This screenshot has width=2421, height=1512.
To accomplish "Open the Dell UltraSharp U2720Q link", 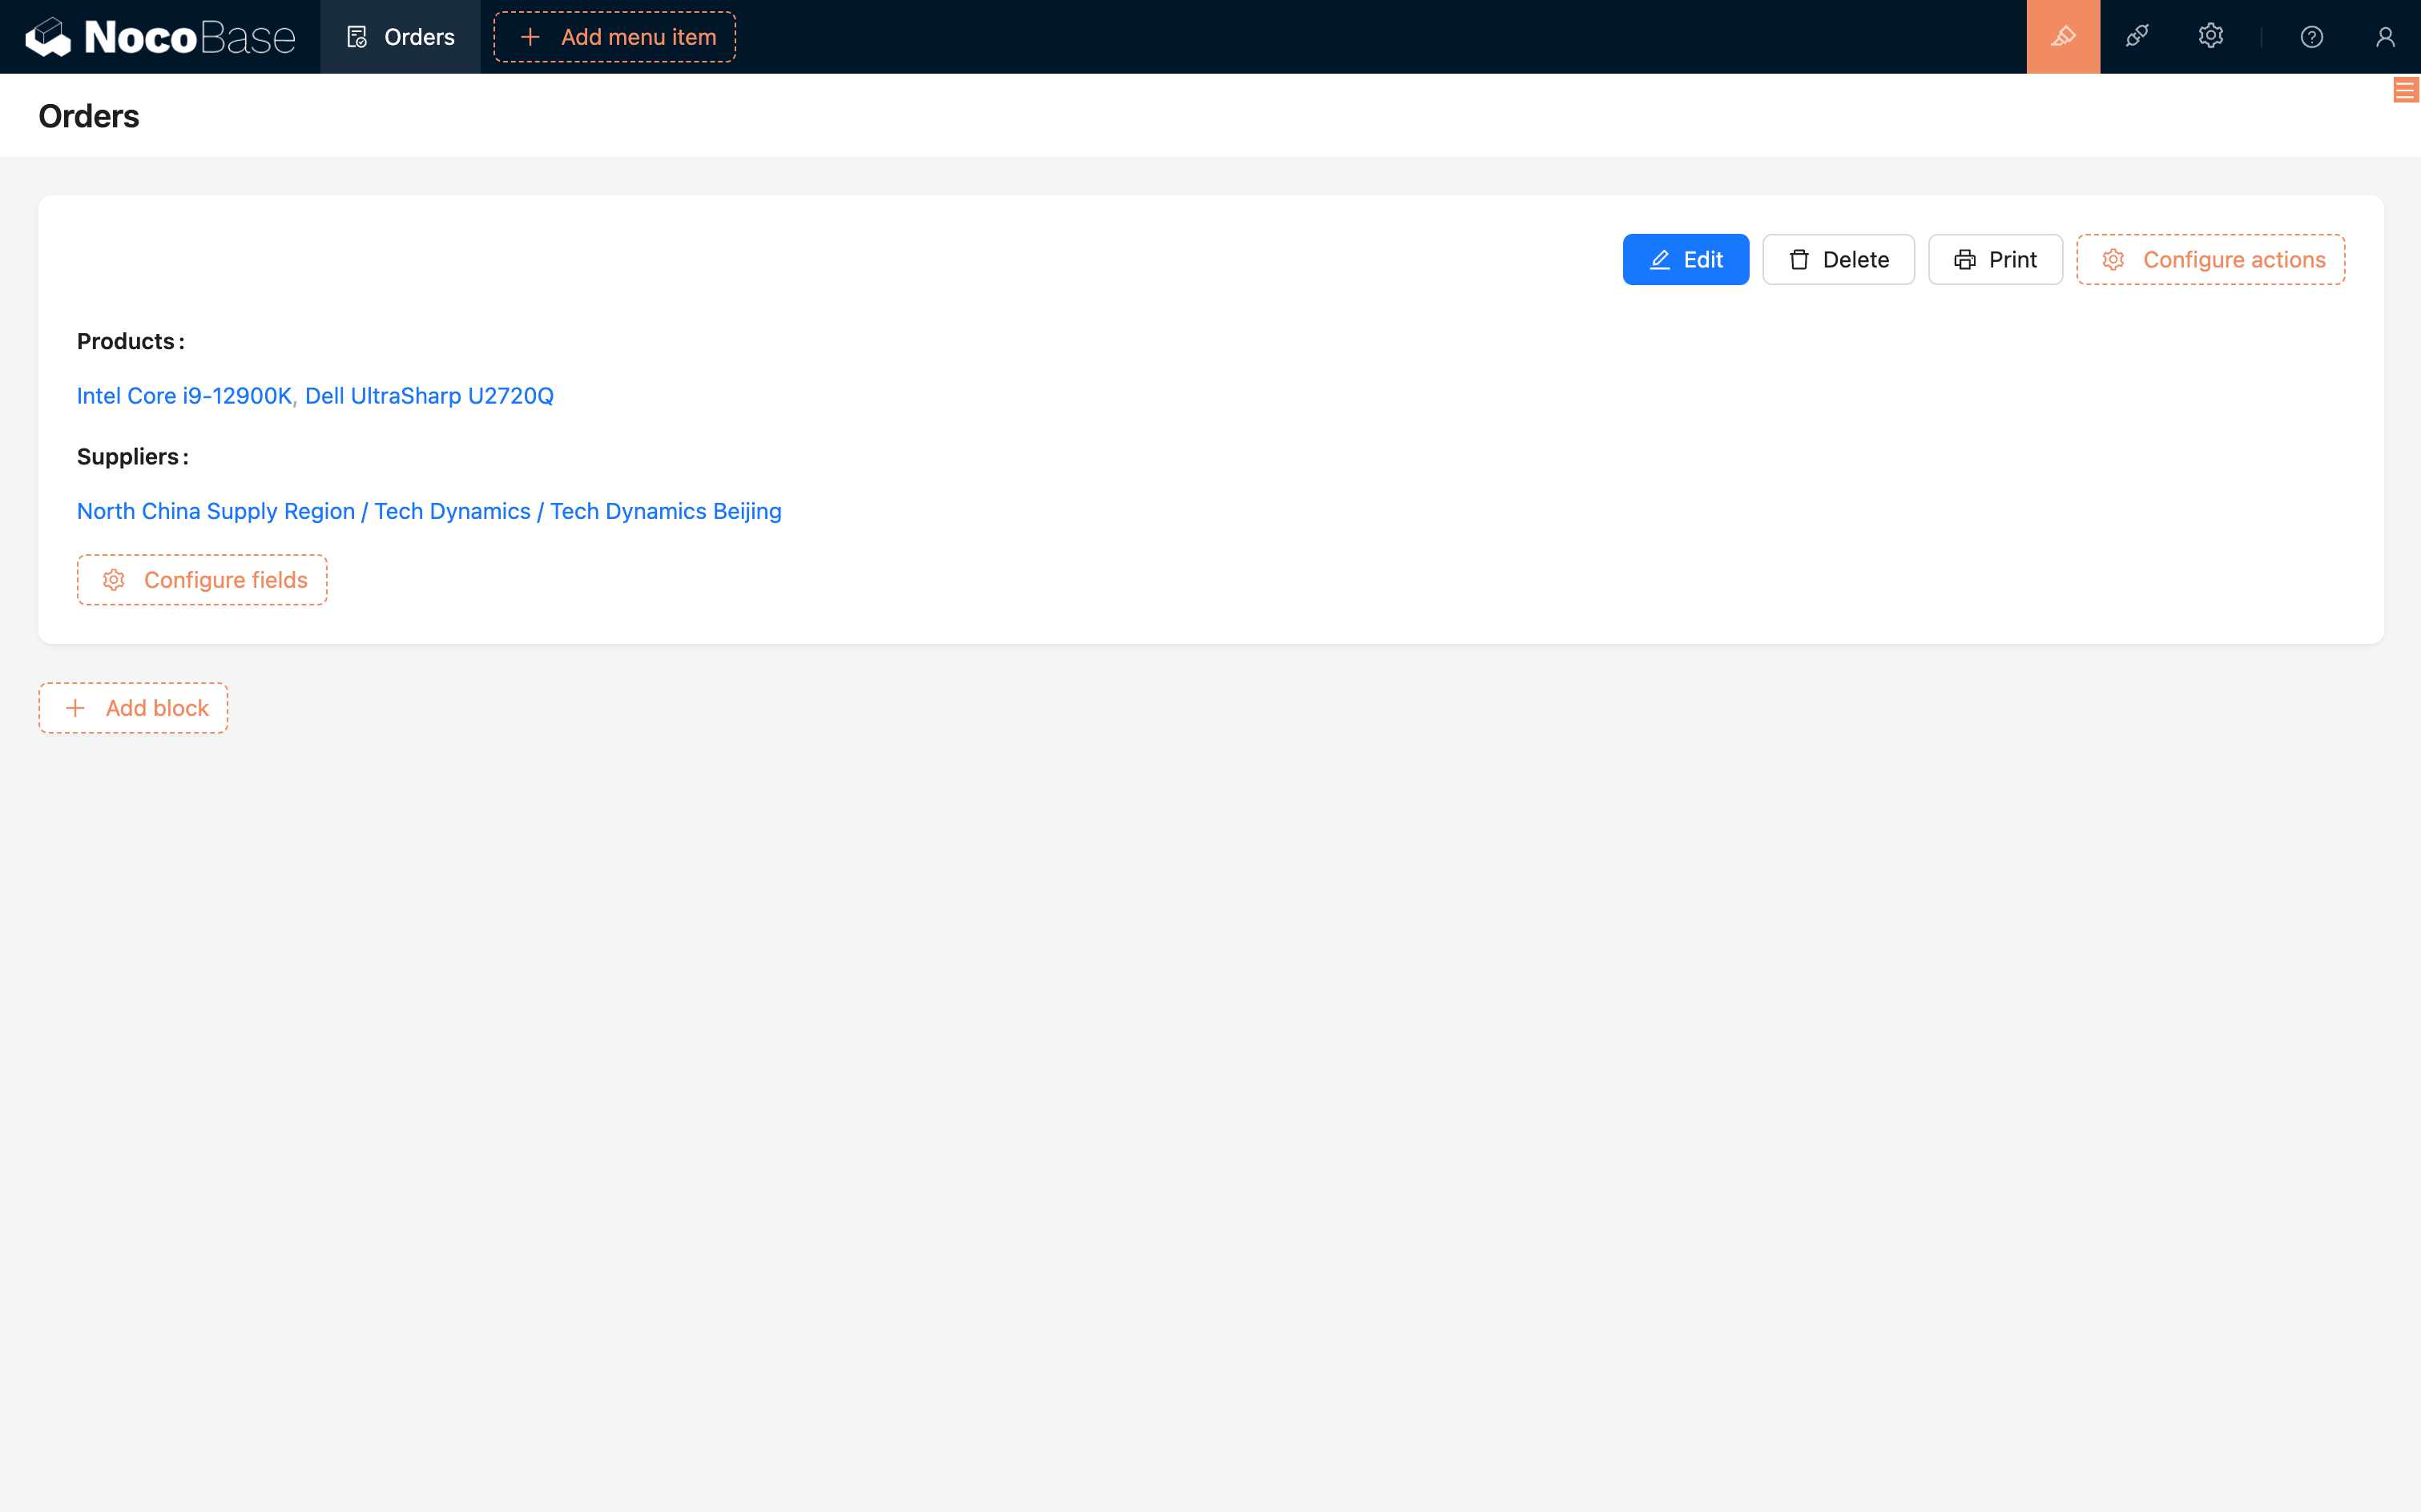I will [429, 396].
